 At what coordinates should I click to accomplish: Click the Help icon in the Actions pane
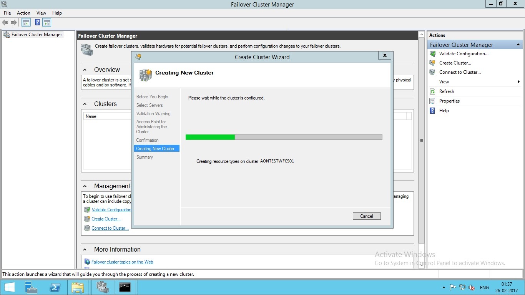(432, 111)
